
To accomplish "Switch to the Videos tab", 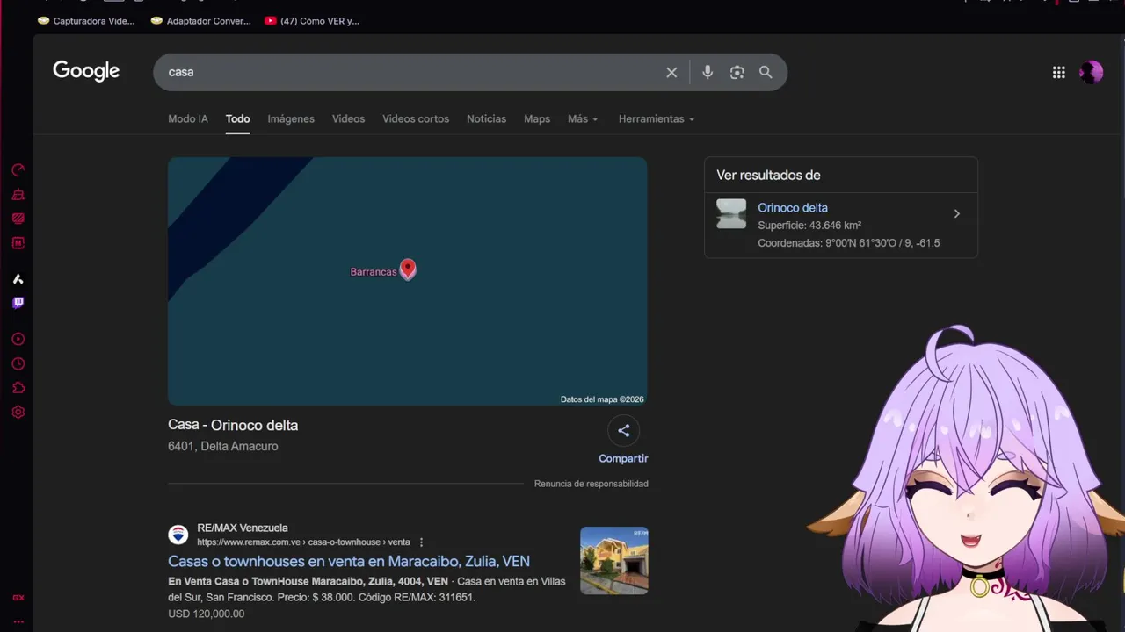I will click(348, 119).
